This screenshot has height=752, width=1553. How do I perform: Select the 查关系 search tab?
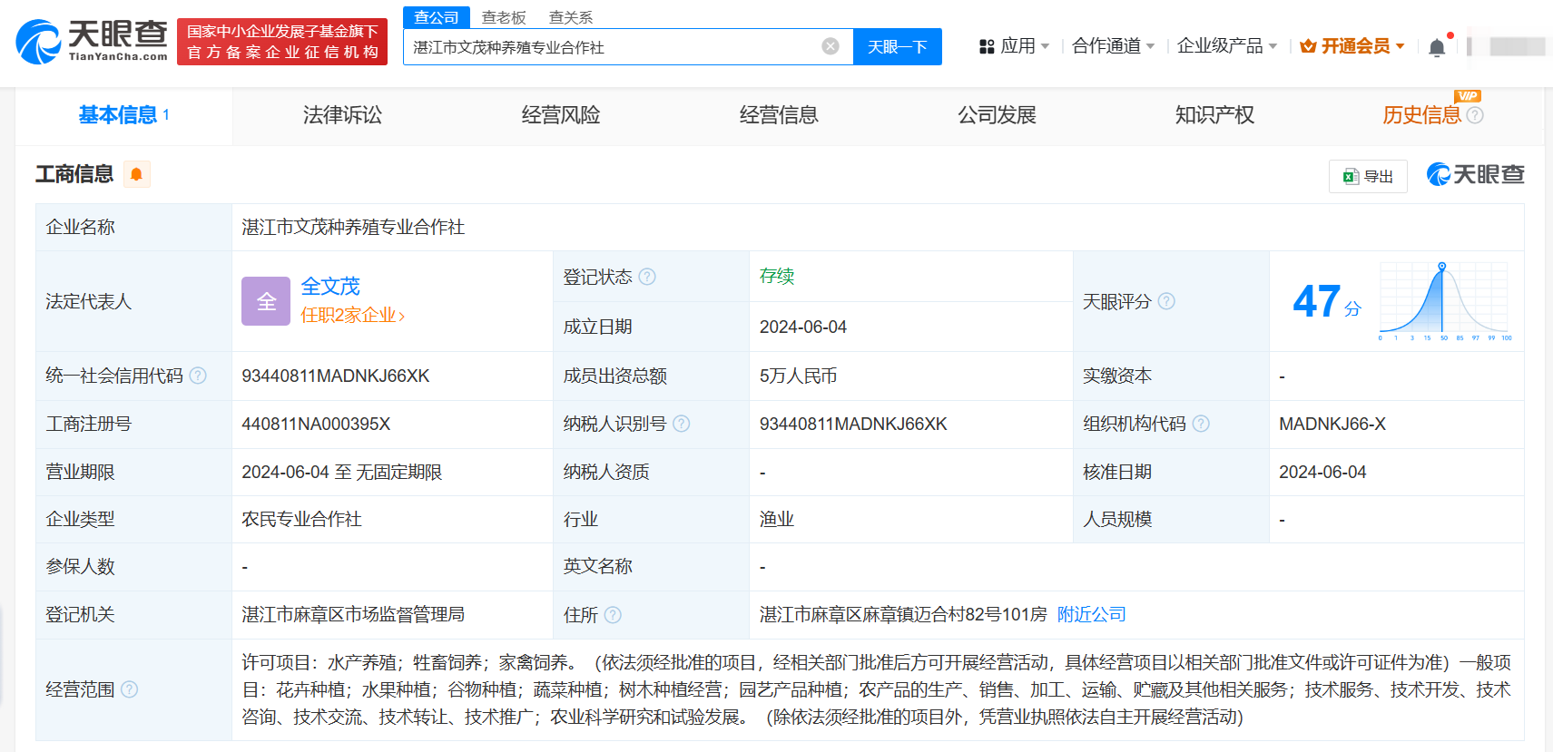pos(571,17)
